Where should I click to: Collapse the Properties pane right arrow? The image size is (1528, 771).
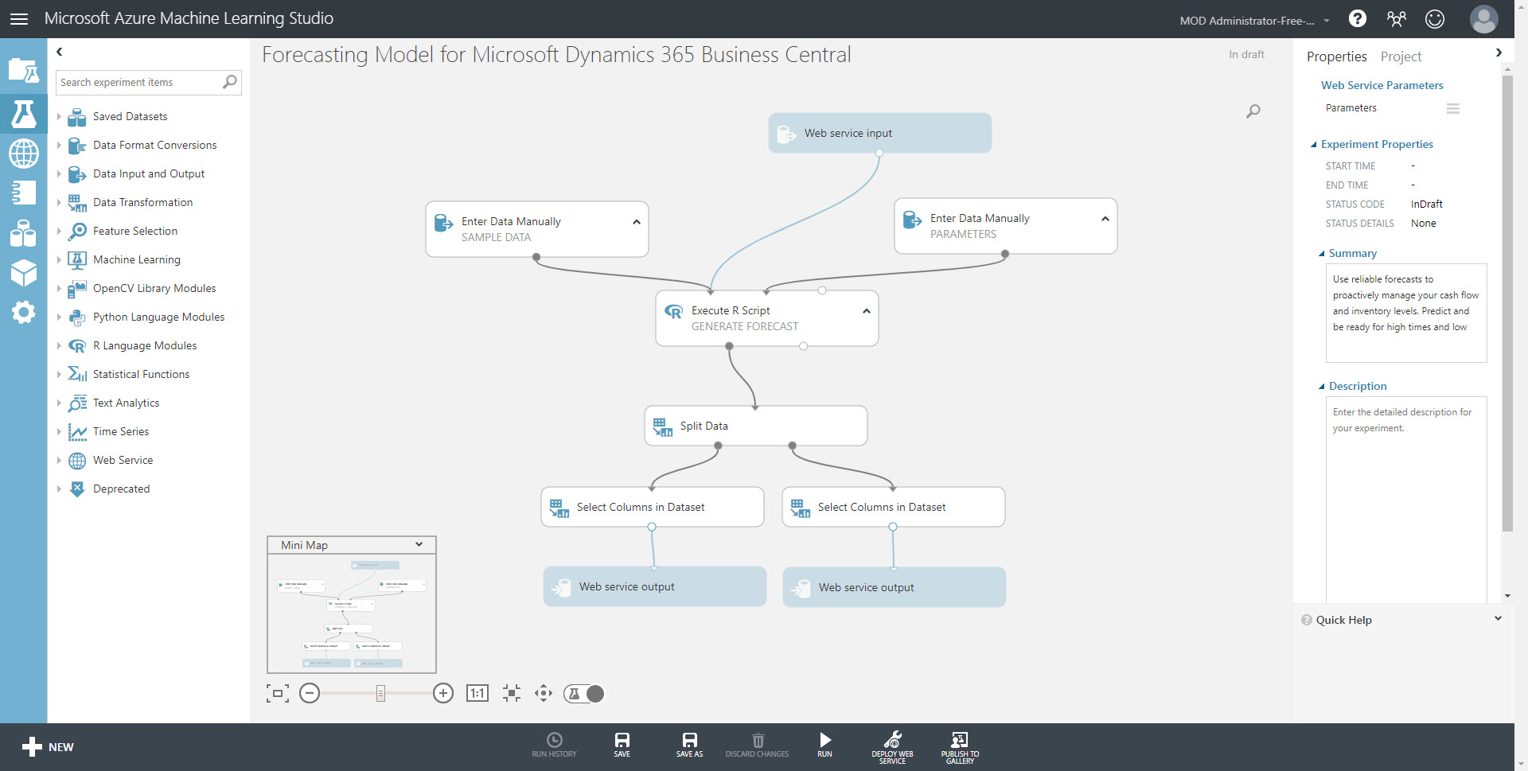[1499, 53]
